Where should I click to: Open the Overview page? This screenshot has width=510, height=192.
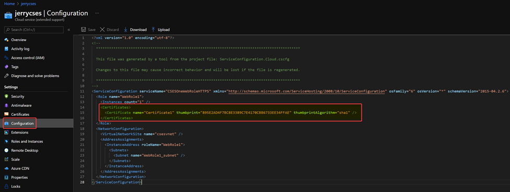tap(19, 40)
